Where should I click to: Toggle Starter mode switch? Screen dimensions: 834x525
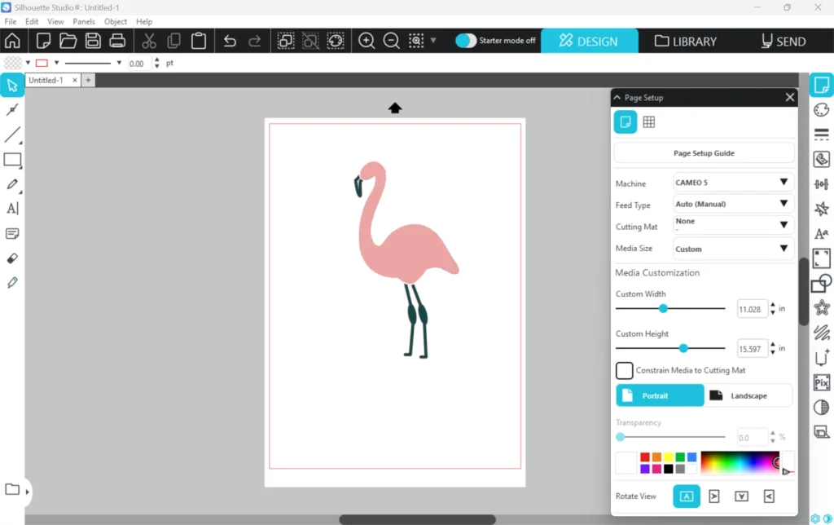tap(466, 41)
